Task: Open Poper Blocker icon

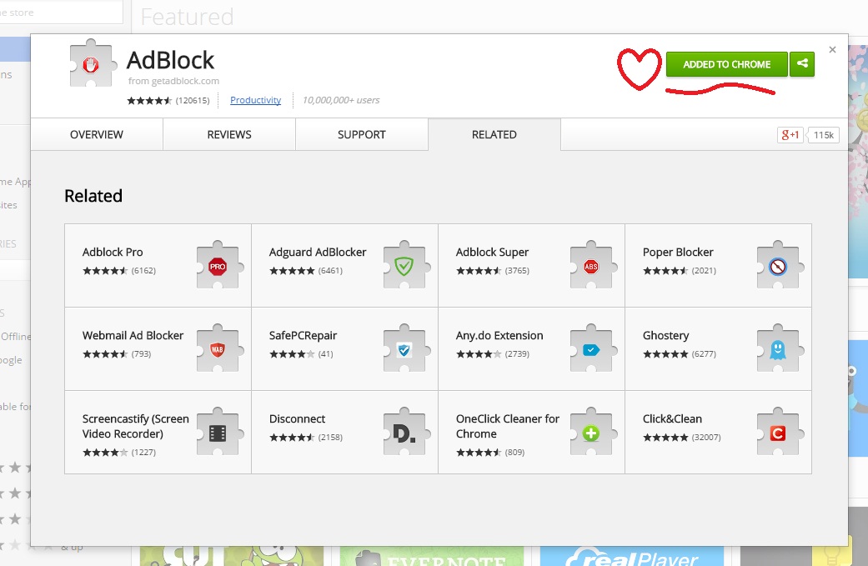Action: tap(780, 266)
